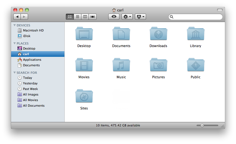Click the 'Movies' folder label
Screen dimensions: 236x144
[x=84, y=77]
